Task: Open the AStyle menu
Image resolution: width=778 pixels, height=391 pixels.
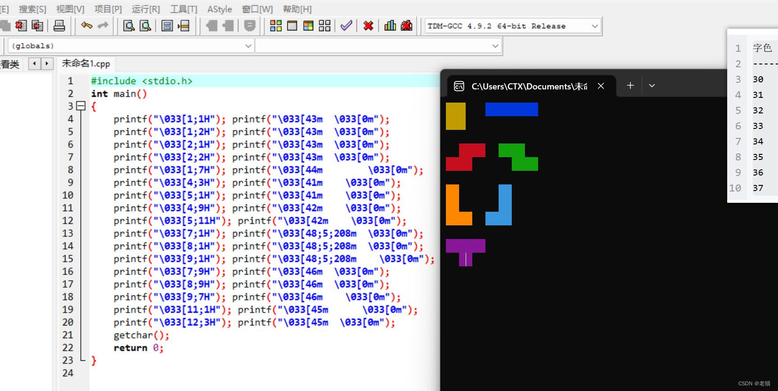Action: pyautogui.click(x=220, y=9)
